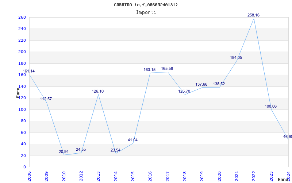
Task: Click the y-axis tick 220
Action: click(x=22, y=40)
